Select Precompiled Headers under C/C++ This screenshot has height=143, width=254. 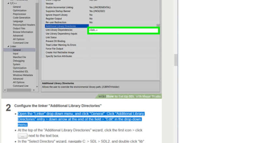coord(24,25)
